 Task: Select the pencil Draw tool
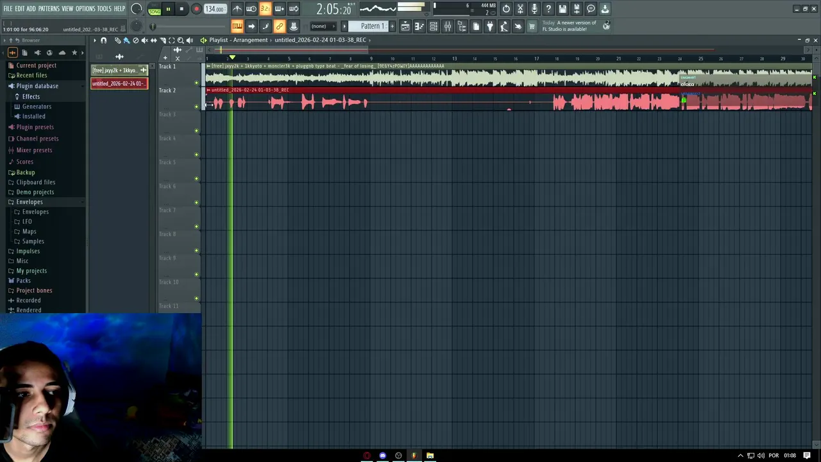[x=117, y=40]
